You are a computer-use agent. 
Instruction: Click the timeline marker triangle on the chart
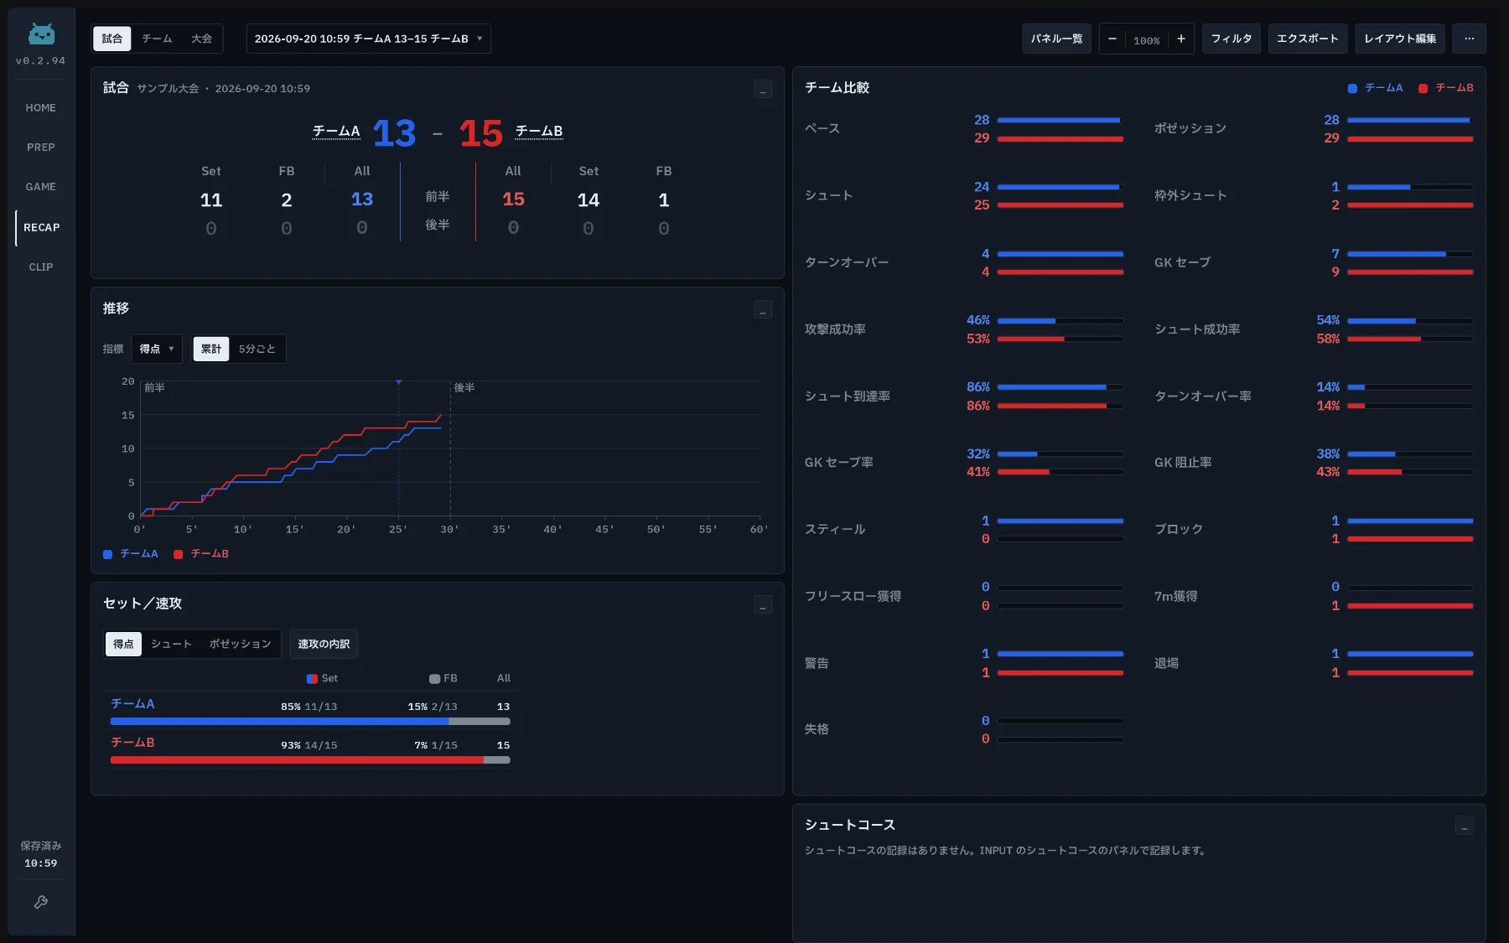[399, 382]
